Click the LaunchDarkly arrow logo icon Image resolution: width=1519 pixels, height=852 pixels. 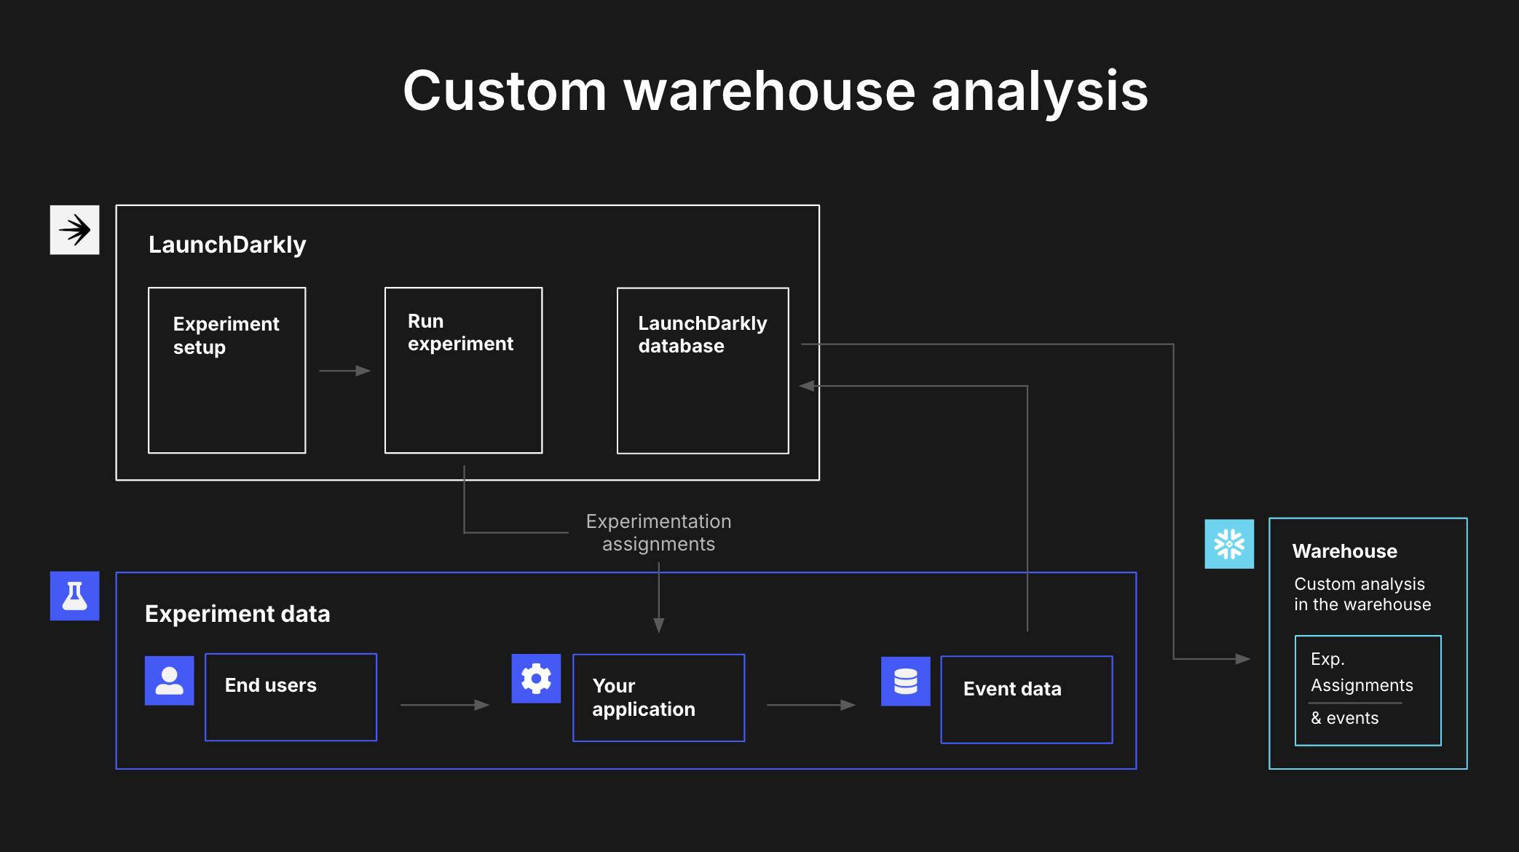[74, 230]
